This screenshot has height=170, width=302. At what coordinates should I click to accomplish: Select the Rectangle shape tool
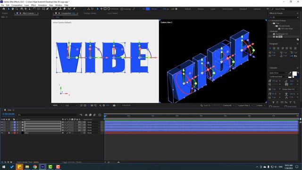coord(43,9)
